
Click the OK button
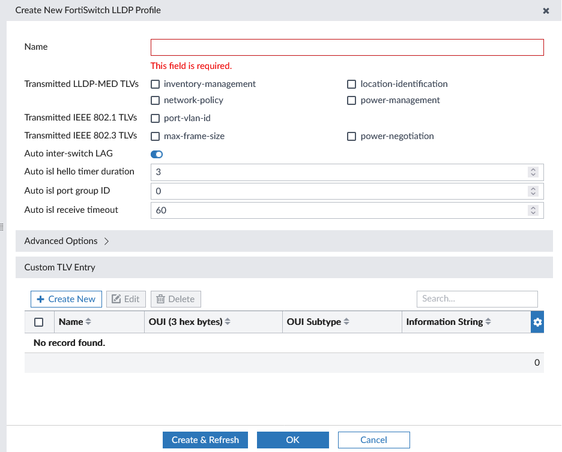pos(292,439)
